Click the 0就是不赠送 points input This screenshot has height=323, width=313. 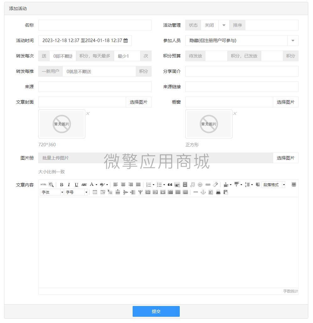coord(99,71)
